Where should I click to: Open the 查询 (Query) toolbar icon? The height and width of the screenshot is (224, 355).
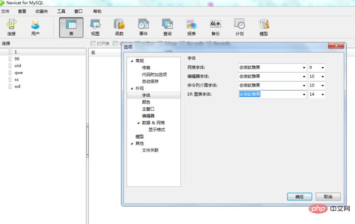coord(167,27)
